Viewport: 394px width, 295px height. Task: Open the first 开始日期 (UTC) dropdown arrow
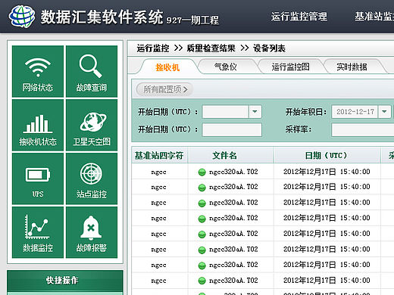[x=255, y=112]
